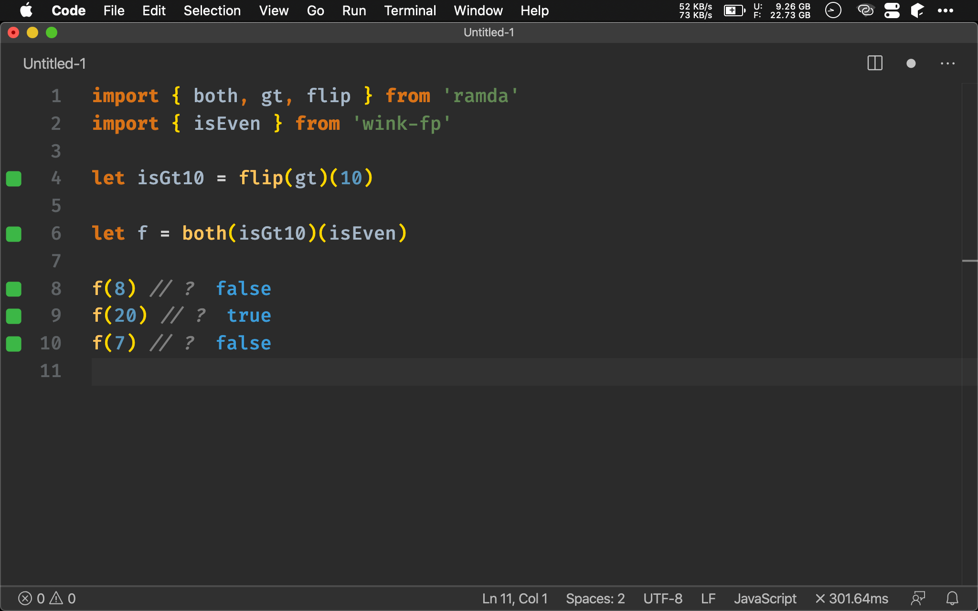978x611 pixels.
Task: Click the true result after f(20)
Action: pyautogui.click(x=249, y=316)
